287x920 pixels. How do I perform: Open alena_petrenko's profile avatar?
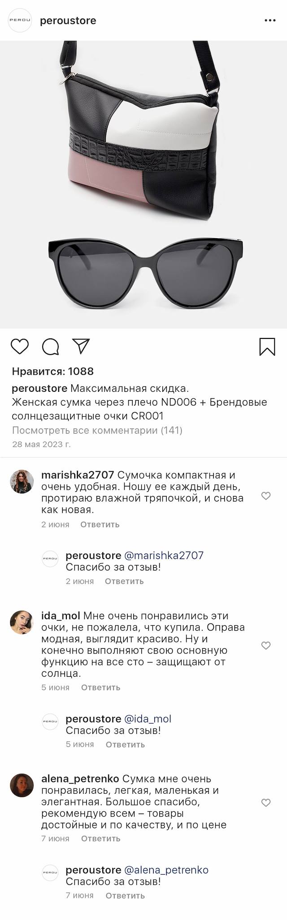click(x=22, y=785)
